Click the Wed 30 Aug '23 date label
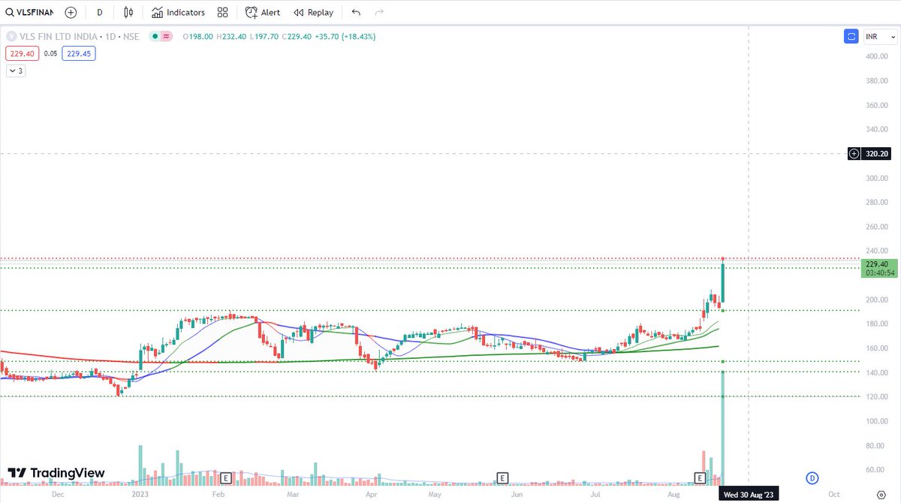Screen dimensions: 901x503 [x=749, y=495]
